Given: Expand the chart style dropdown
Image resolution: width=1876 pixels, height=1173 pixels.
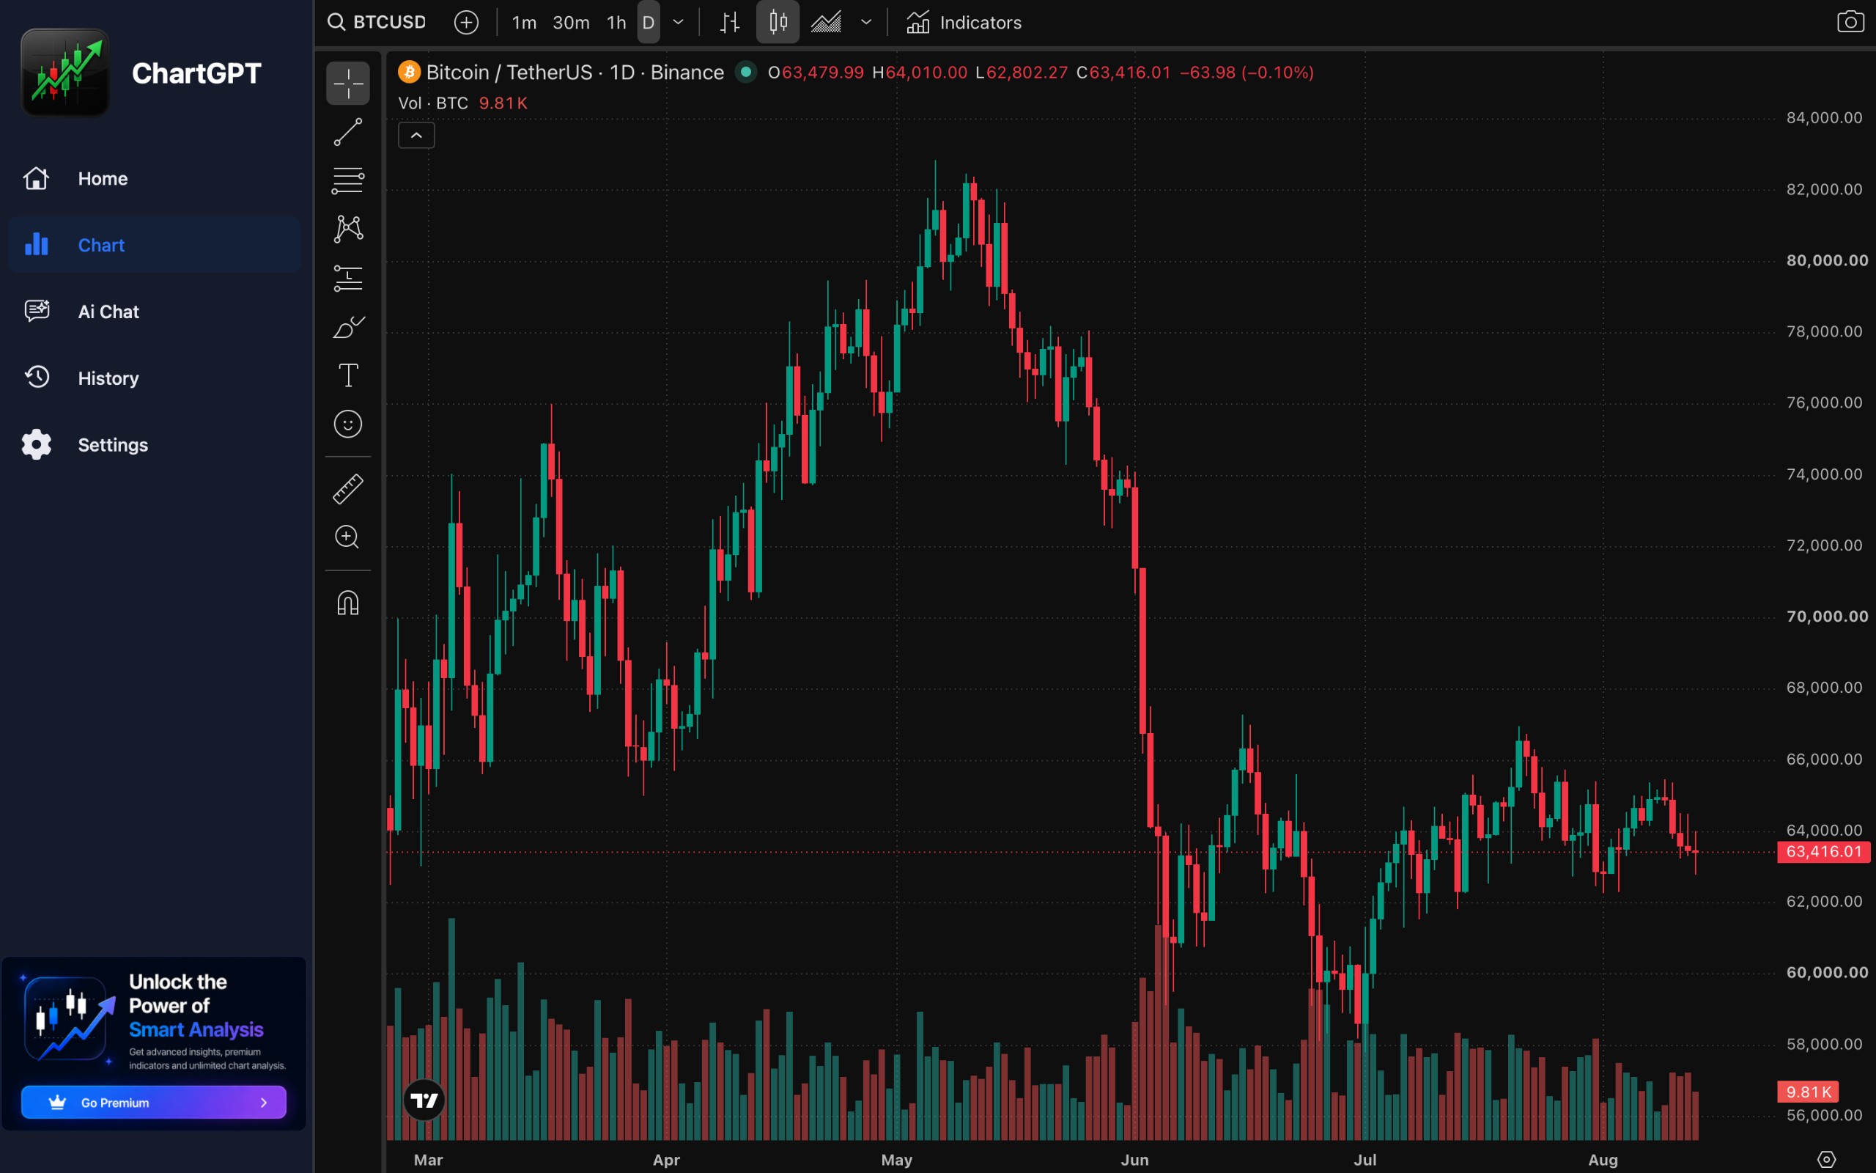Looking at the screenshot, I should pos(866,23).
